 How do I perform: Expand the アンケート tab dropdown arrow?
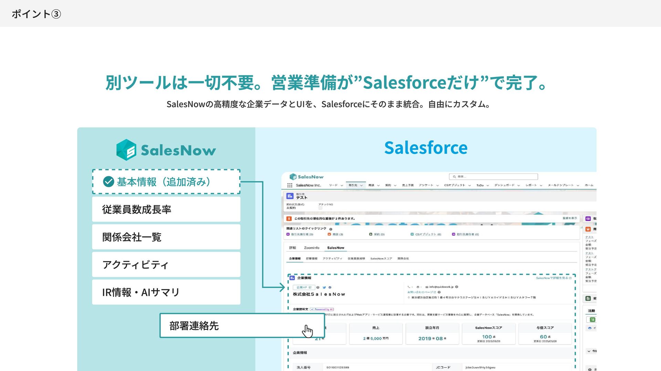coord(438,185)
